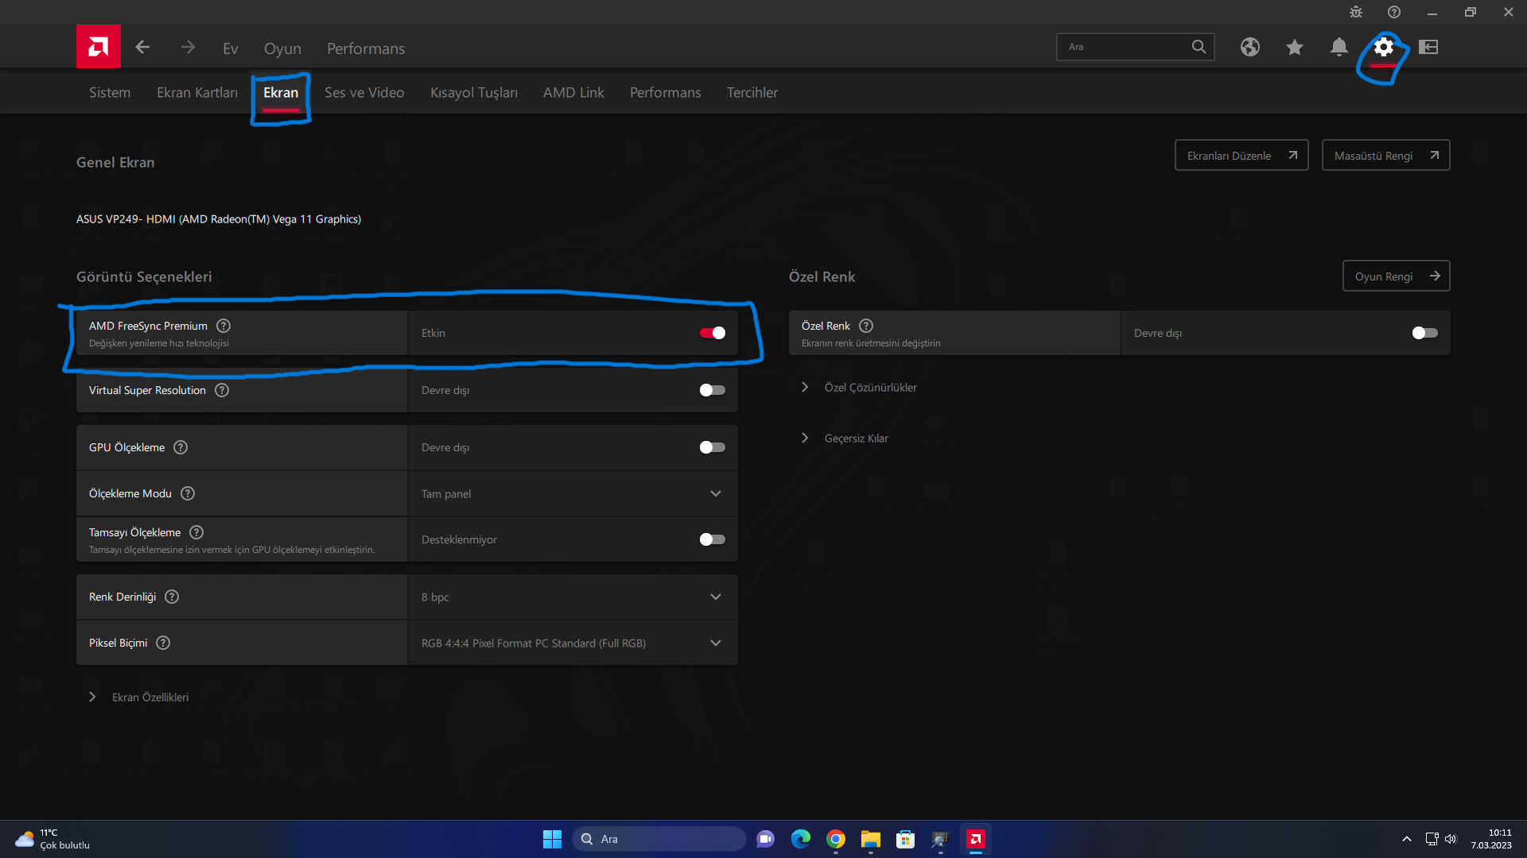The width and height of the screenshot is (1527, 858).
Task: Disable AMD FreeSync Premium toggle
Action: [x=713, y=333]
